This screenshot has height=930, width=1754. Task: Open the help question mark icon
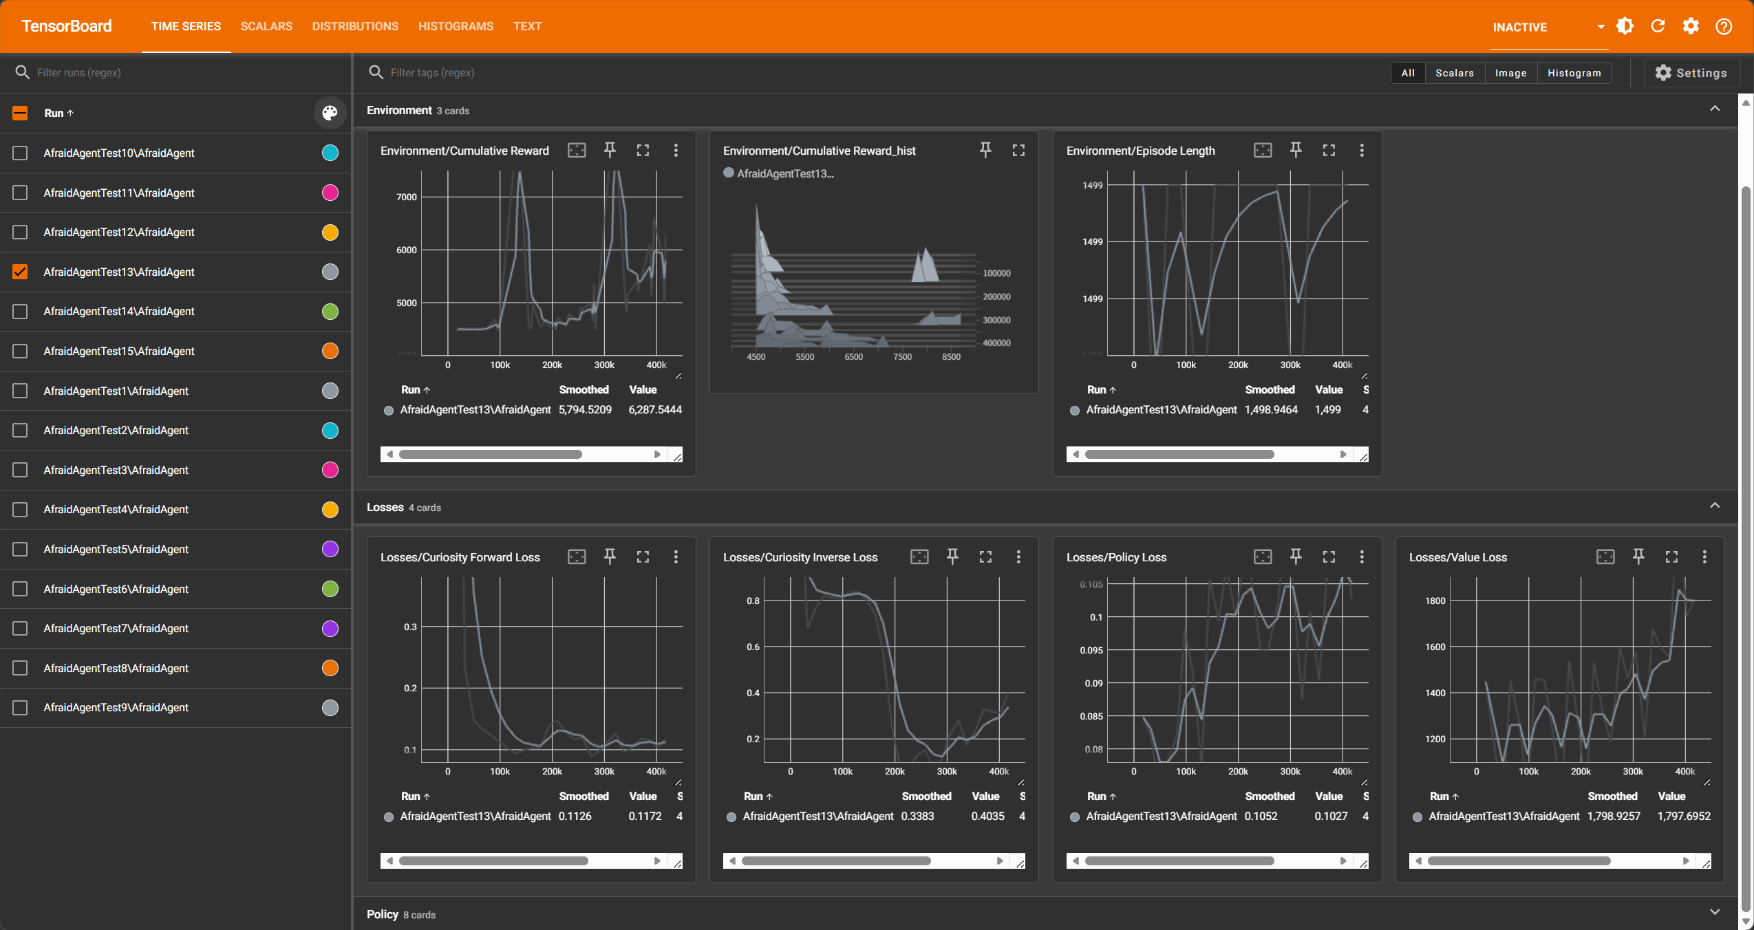(1723, 26)
